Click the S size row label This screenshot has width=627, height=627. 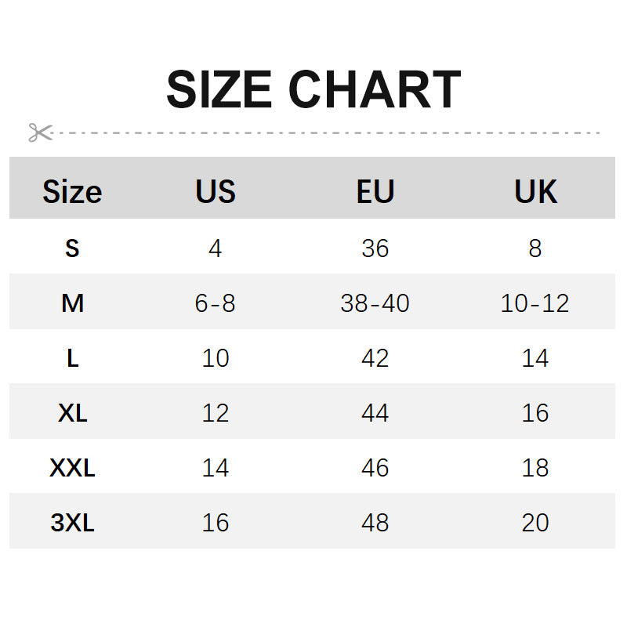pos(72,248)
